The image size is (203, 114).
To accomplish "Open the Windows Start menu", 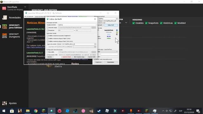I will pyautogui.click(x=4, y=111).
